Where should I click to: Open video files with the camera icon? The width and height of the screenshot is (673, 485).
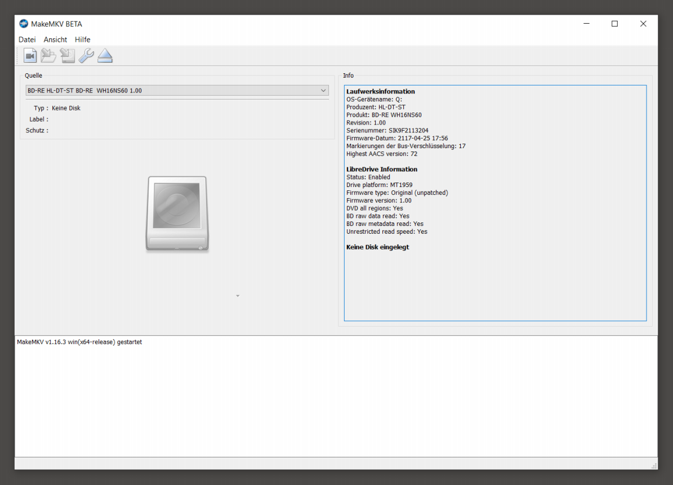coord(30,56)
